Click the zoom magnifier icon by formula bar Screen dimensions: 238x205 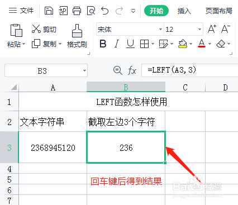tap(118, 70)
